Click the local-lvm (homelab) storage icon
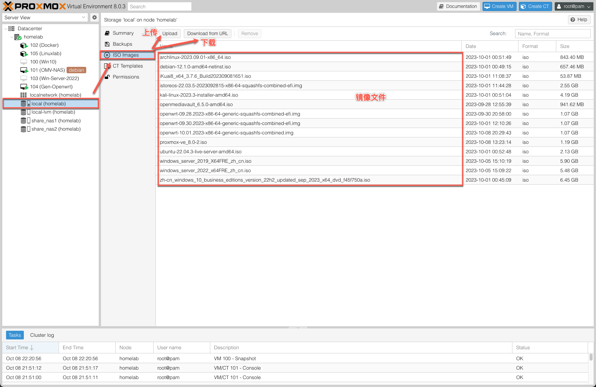The image size is (596, 387). tap(25, 112)
